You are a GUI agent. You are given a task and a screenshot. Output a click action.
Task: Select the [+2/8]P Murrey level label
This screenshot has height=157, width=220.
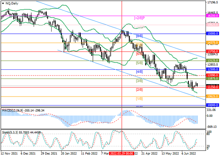click(x=140, y=18)
